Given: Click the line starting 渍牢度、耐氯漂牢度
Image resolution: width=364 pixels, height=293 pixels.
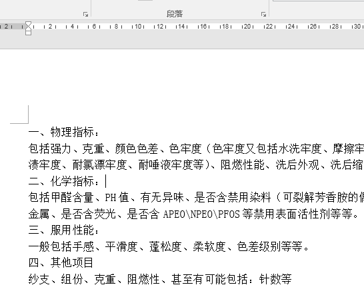Looking at the screenshot, I should (x=196, y=165).
